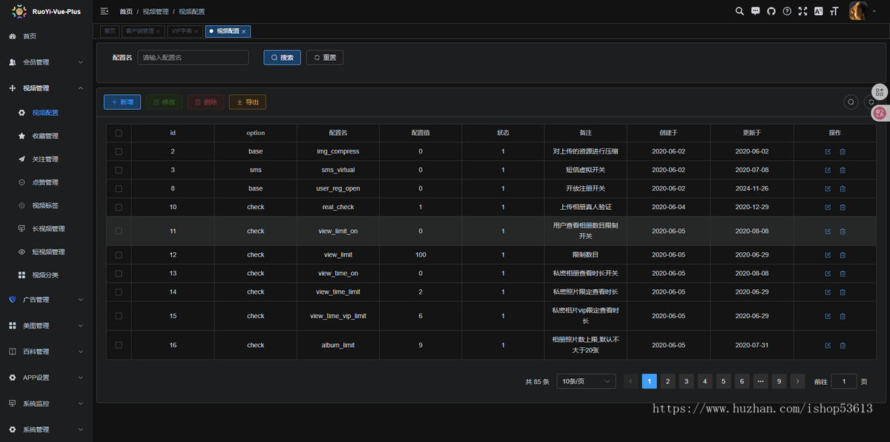Screen dimensions: 890x442
Task: Collapse the sidebar with the hamburger icon
Action: tap(105, 11)
